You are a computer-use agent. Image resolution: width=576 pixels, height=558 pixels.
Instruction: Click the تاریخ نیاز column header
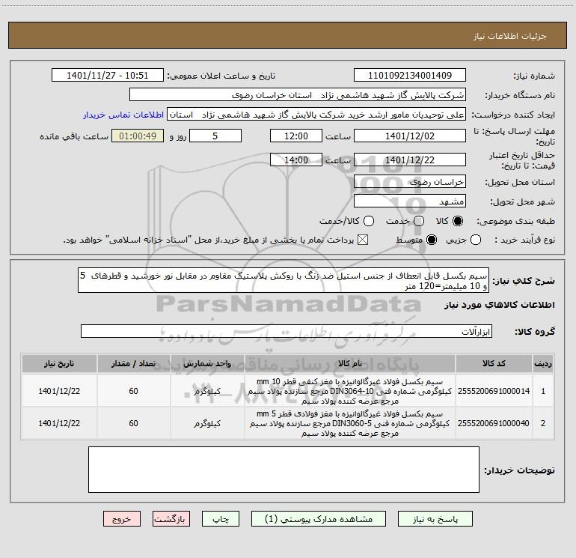click(59, 363)
